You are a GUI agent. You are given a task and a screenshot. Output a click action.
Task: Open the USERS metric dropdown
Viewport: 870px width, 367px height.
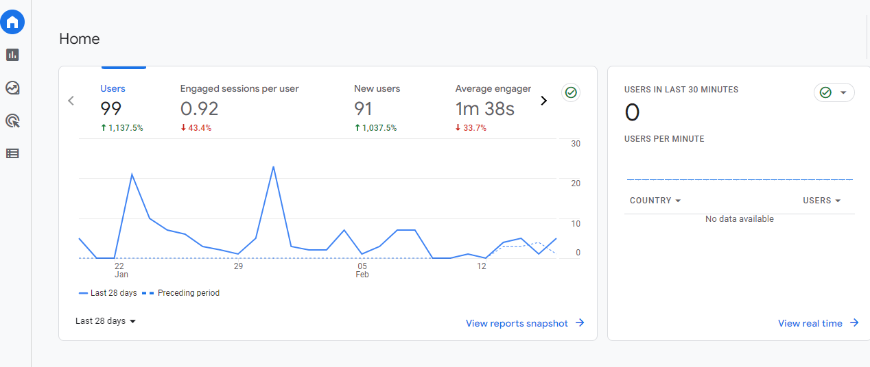click(821, 201)
